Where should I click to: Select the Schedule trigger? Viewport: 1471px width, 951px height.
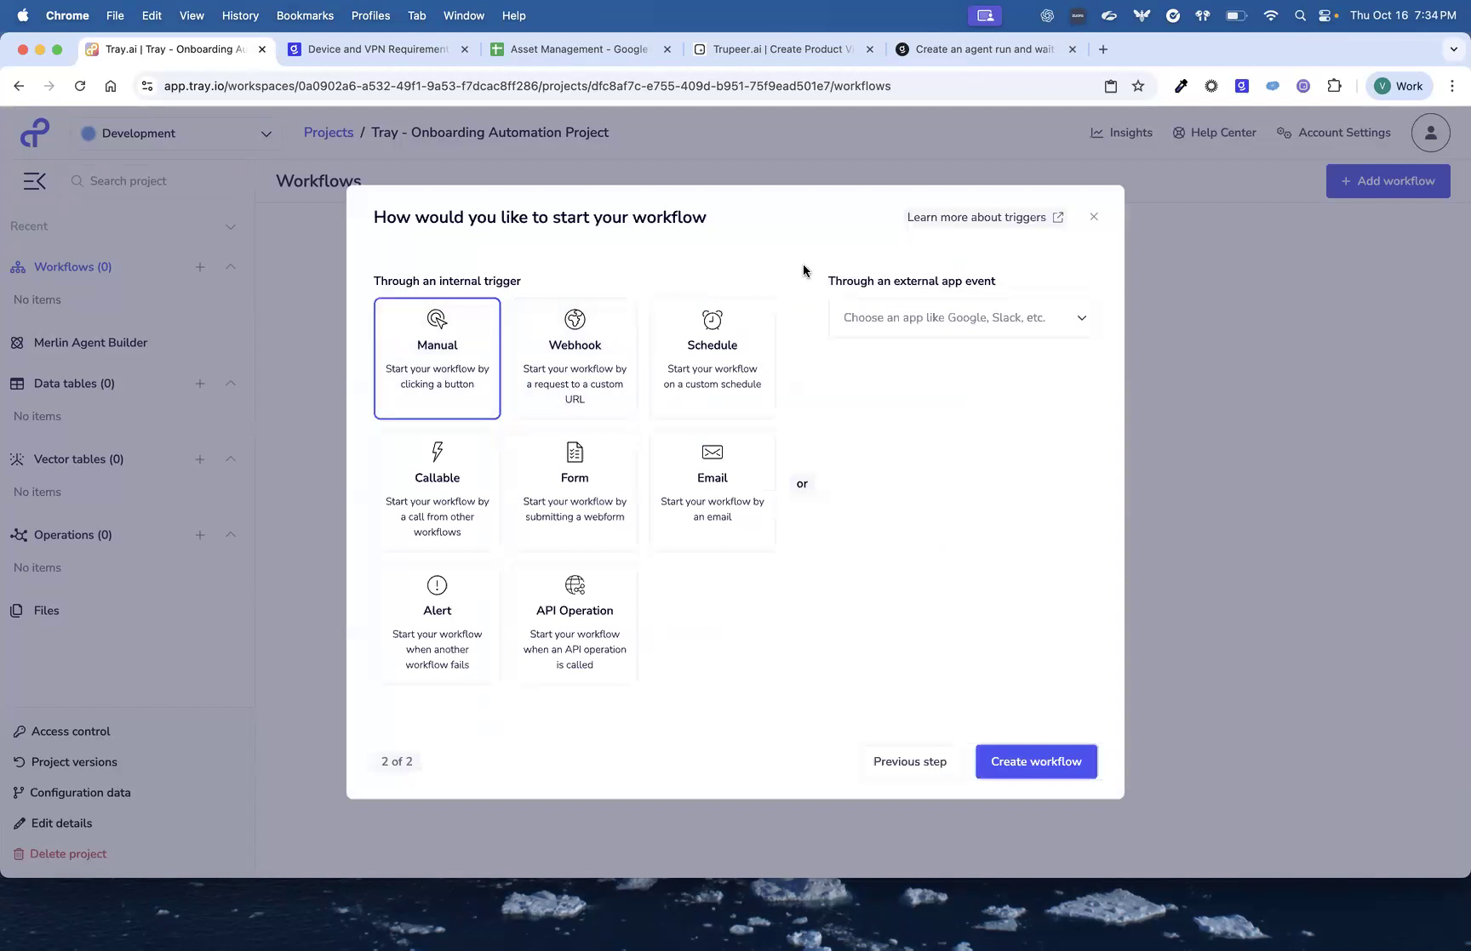click(713, 357)
